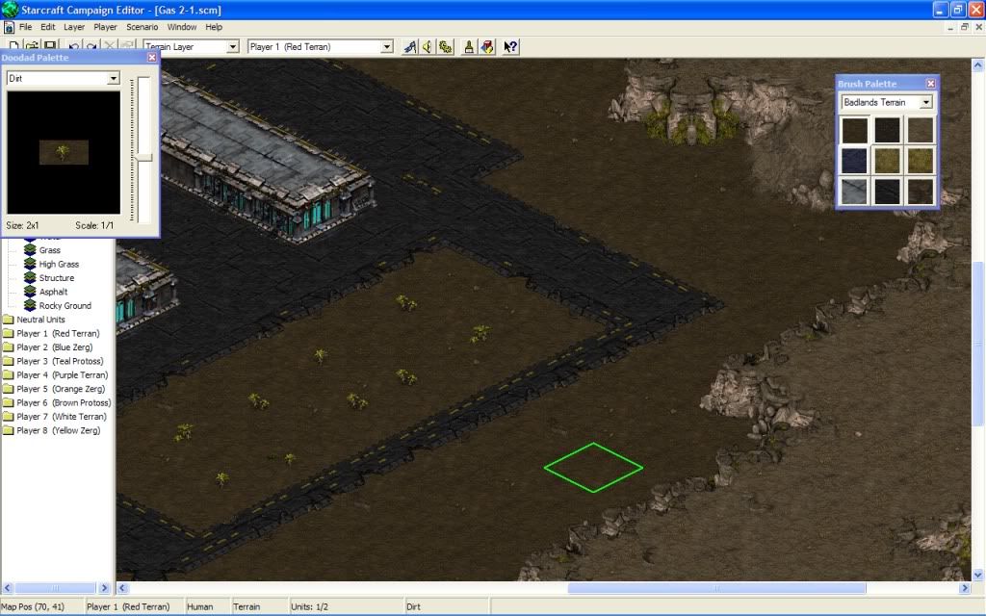
Task: Pick the black Asphalt swatch, bottom row center
Action: [887, 192]
